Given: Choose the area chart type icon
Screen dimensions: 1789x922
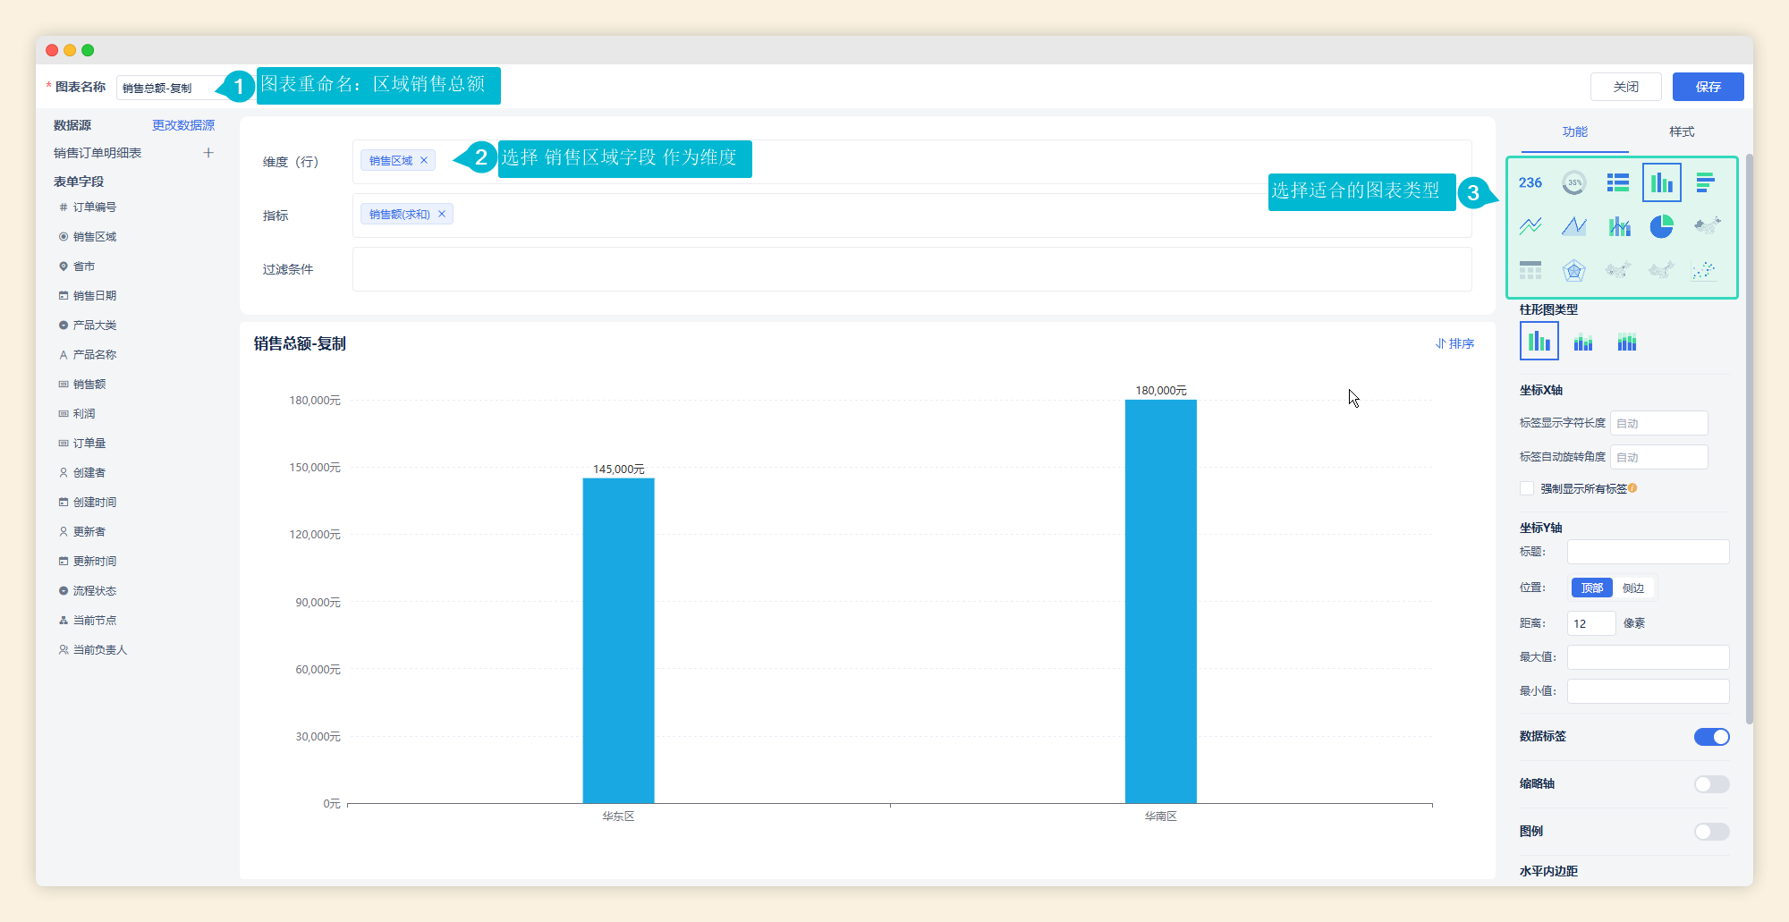Looking at the screenshot, I should click(1574, 226).
